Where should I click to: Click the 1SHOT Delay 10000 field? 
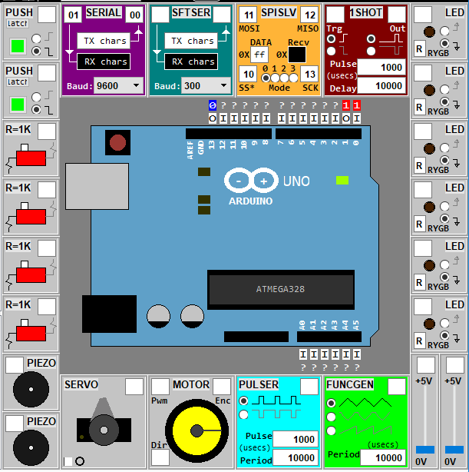(381, 86)
